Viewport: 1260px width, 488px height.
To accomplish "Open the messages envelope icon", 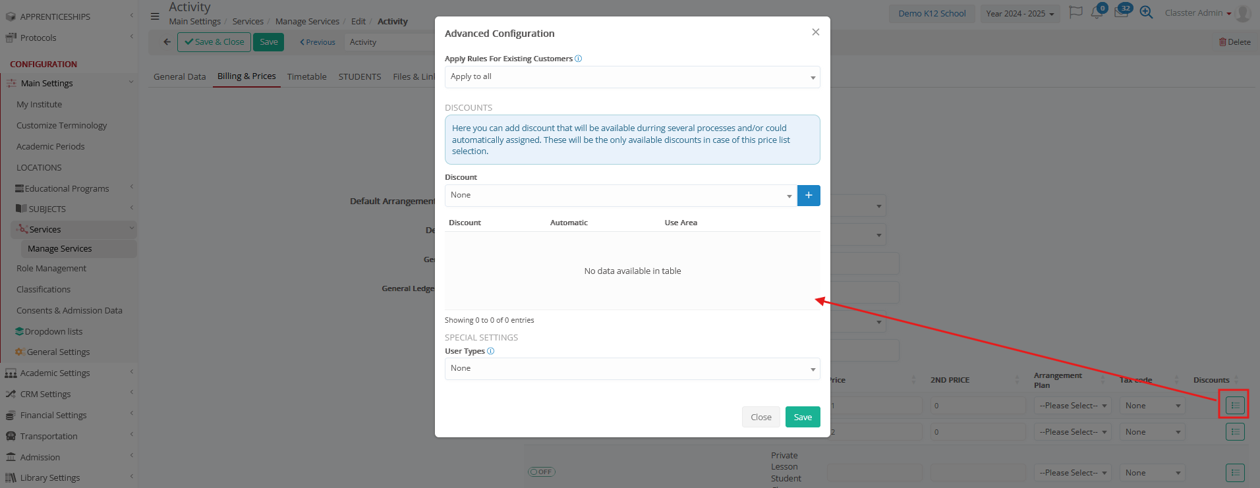I will pyautogui.click(x=1120, y=13).
